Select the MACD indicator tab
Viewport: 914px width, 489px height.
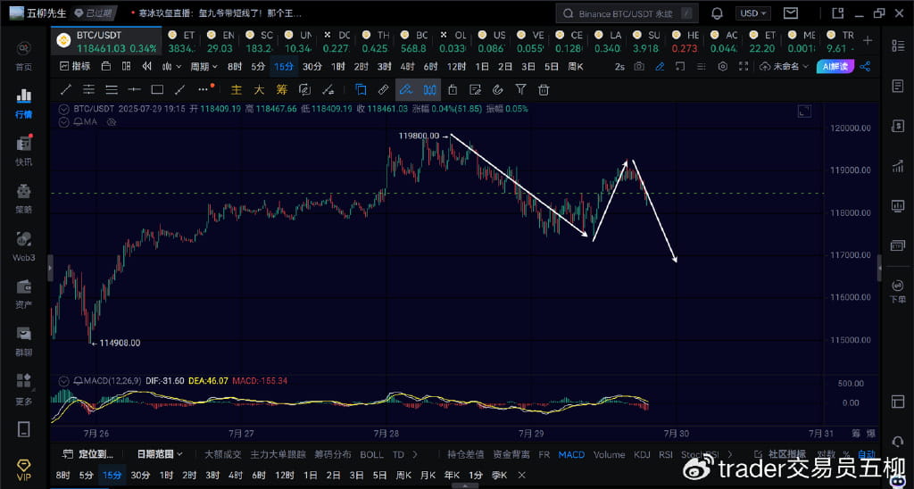pos(571,454)
